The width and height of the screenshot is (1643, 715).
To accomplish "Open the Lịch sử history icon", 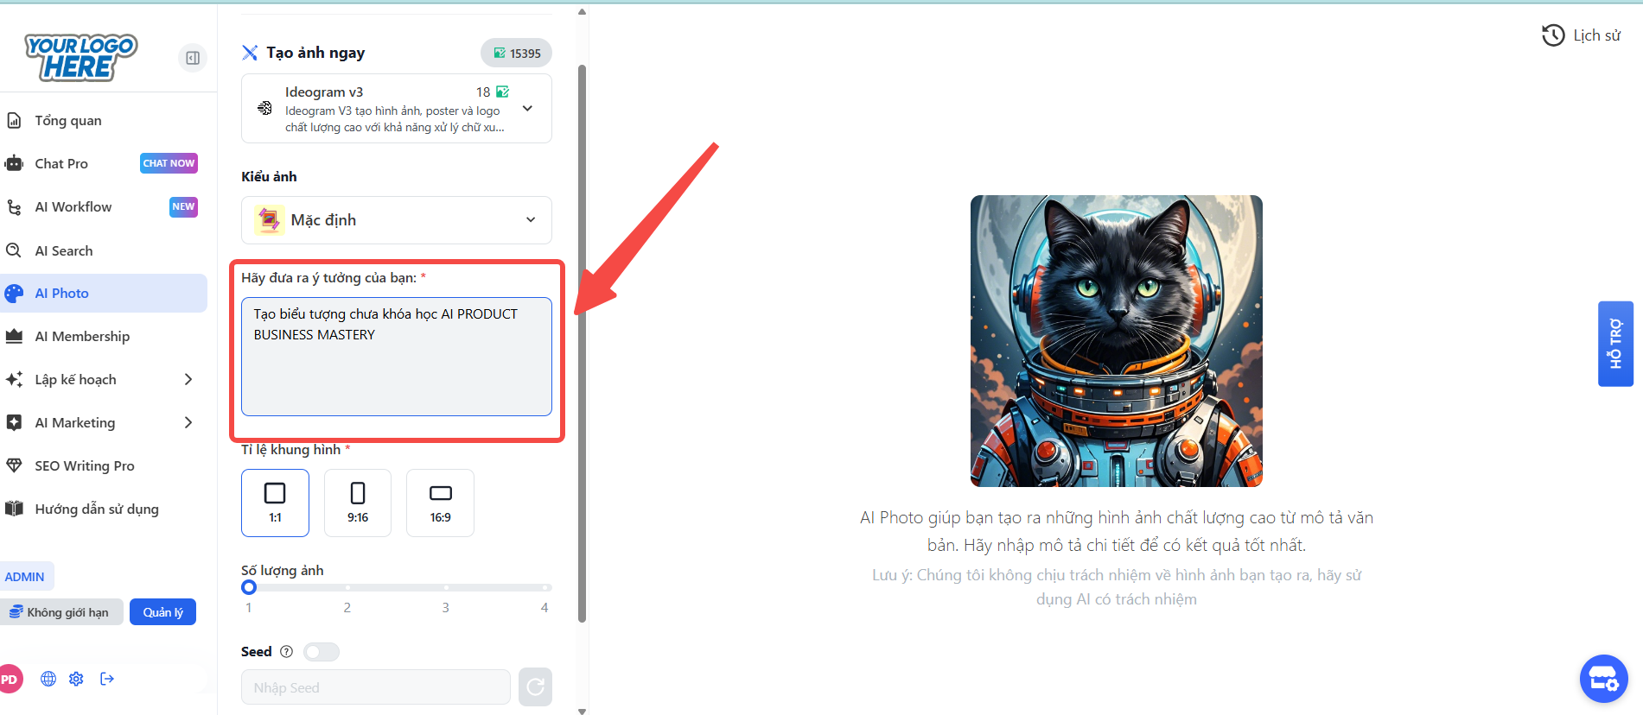I will [1553, 35].
